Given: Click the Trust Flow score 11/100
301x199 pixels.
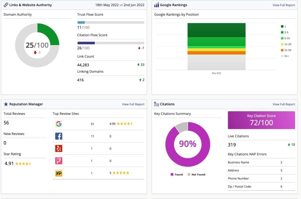Looking at the screenshot, I should (83, 27).
